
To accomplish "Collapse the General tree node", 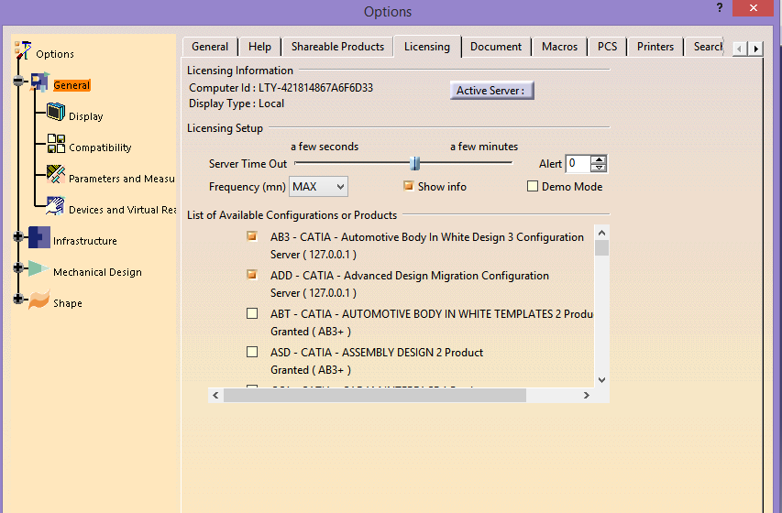I will [x=18, y=81].
